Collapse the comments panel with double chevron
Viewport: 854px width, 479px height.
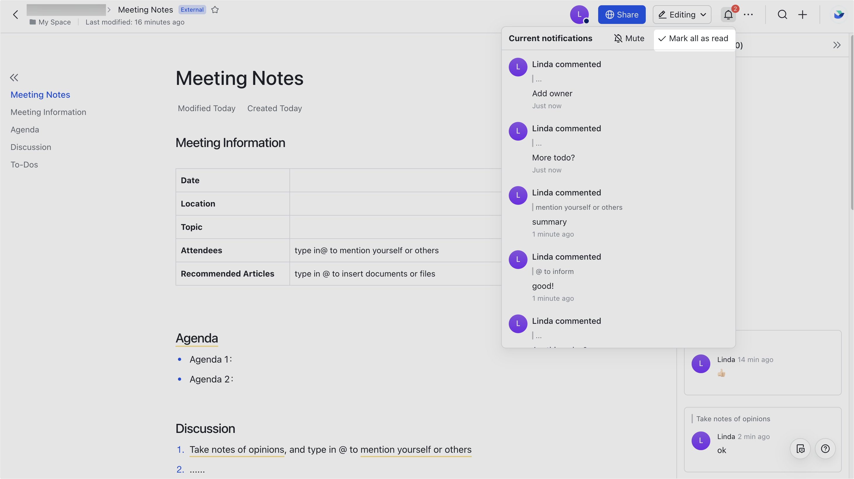837,45
